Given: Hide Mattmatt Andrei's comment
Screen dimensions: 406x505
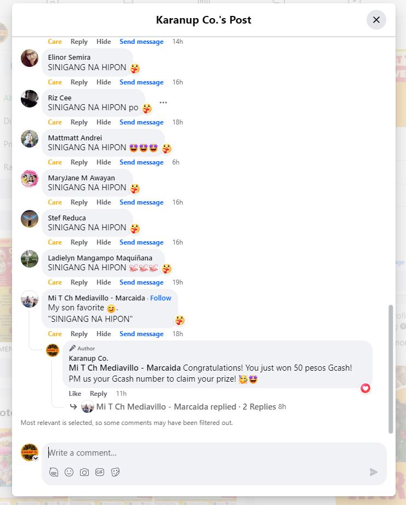Looking at the screenshot, I should point(104,162).
